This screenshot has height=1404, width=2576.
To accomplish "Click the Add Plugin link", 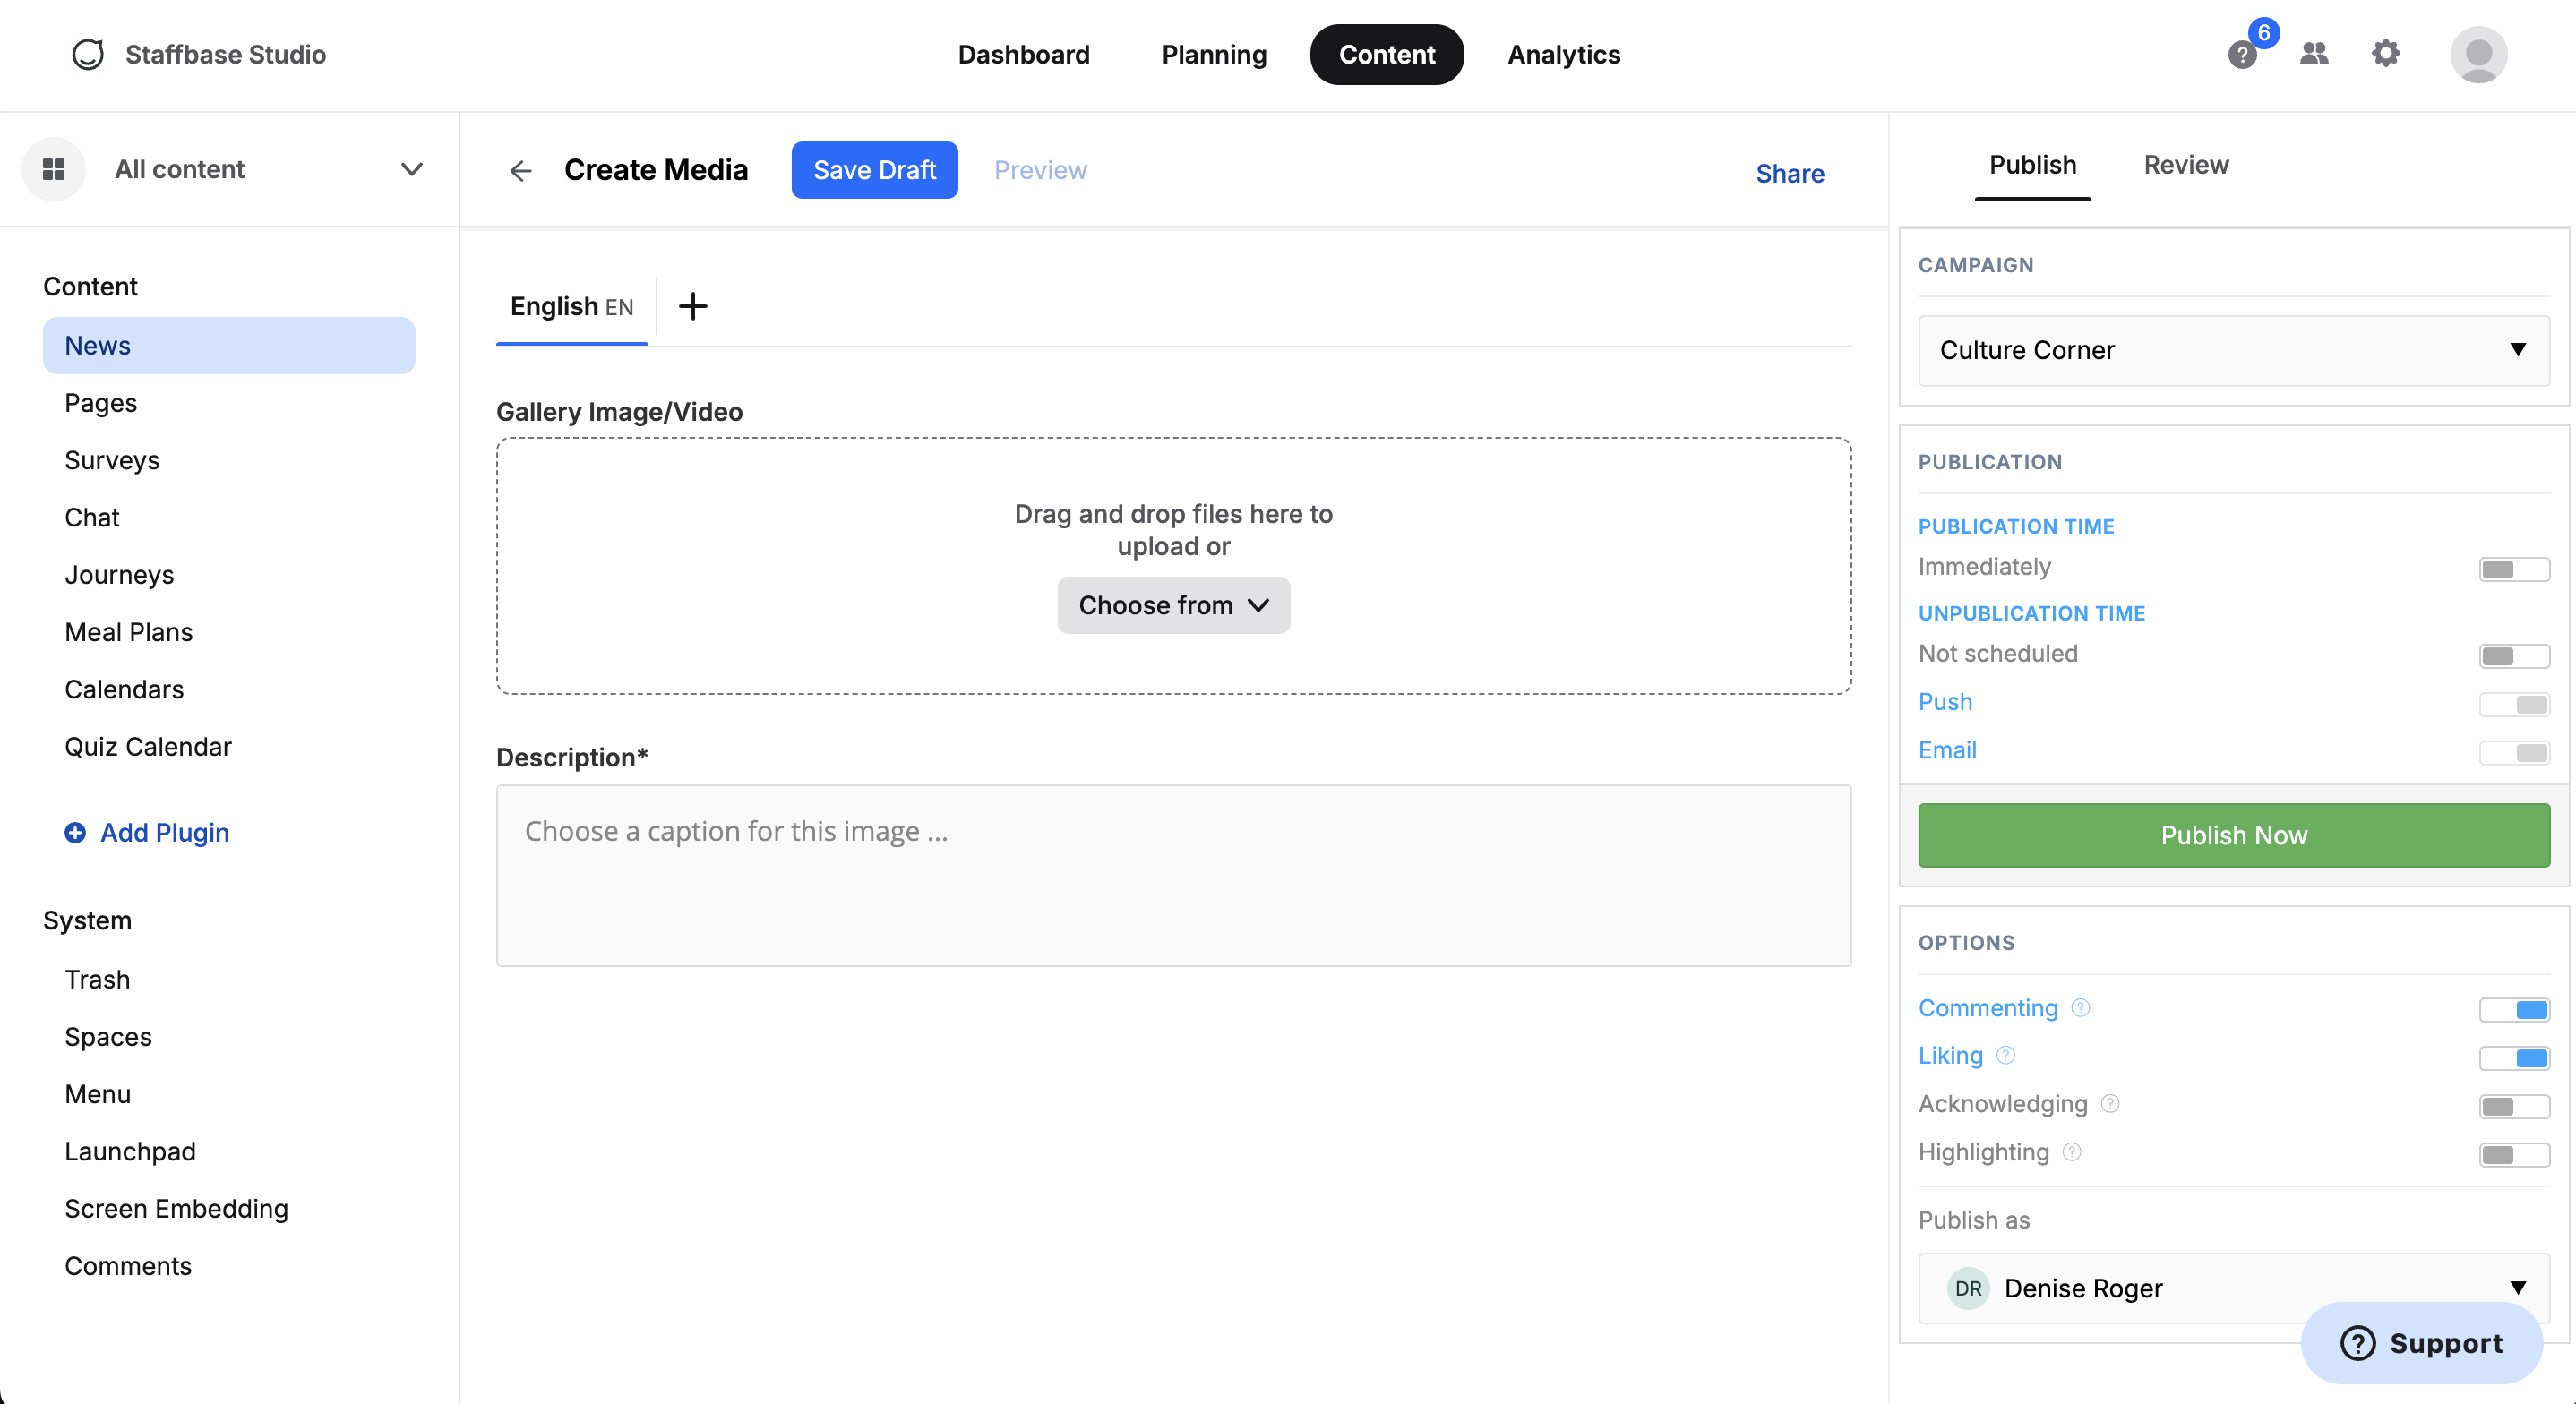I will pos(165,832).
